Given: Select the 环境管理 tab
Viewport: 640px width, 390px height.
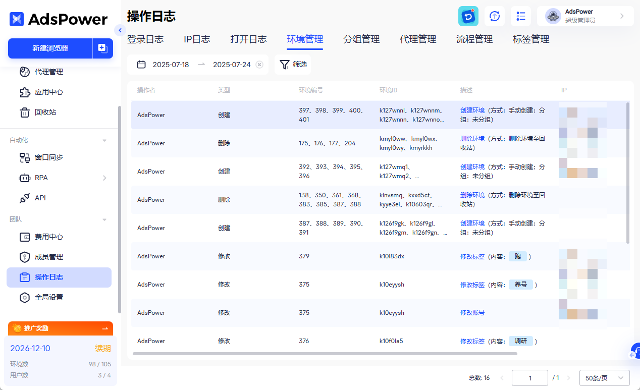Looking at the screenshot, I should (305, 39).
